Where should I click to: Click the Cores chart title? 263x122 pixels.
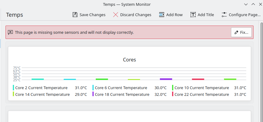click(x=129, y=60)
